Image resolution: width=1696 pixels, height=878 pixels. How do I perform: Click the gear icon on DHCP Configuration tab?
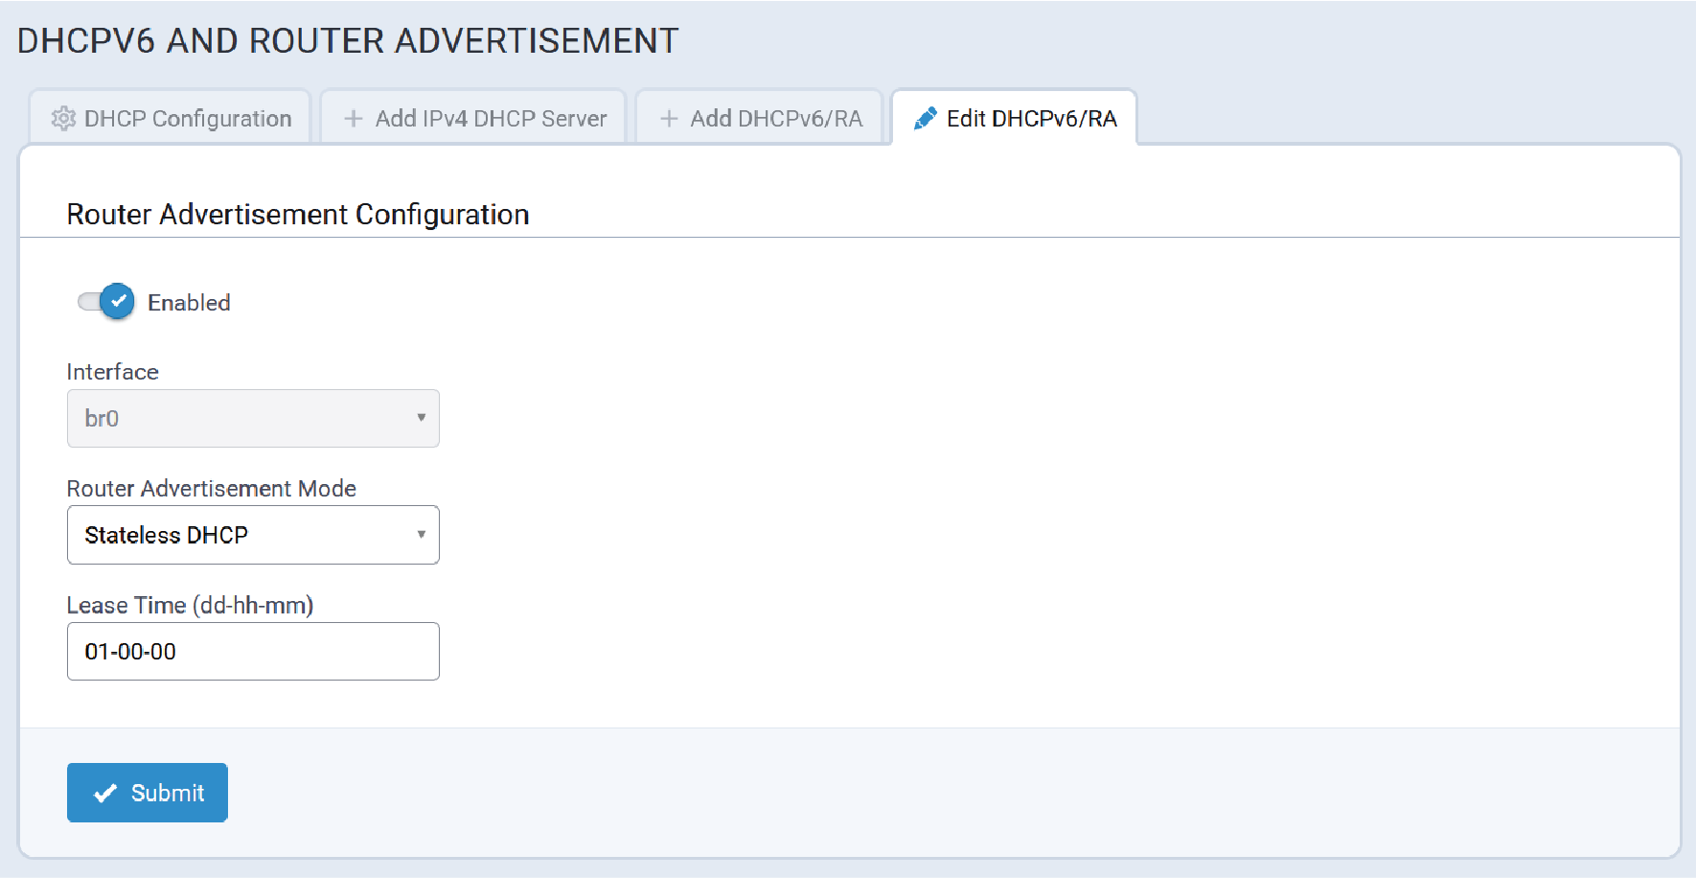click(63, 118)
